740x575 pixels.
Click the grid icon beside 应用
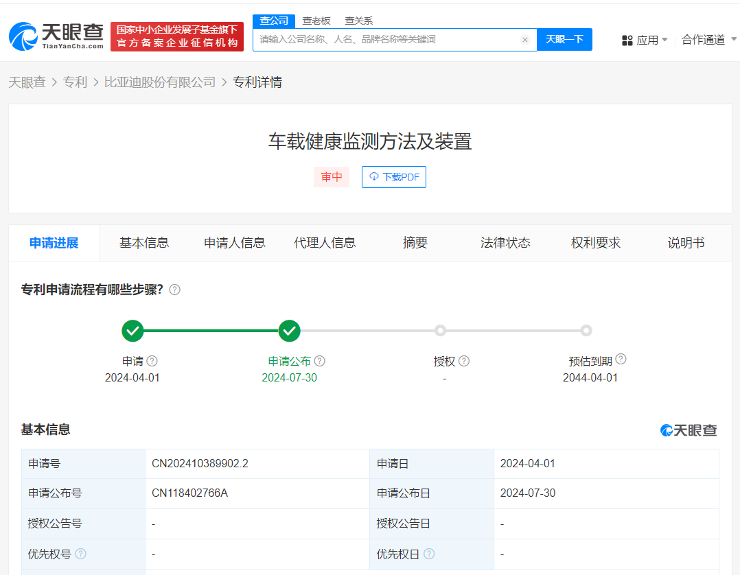627,40
